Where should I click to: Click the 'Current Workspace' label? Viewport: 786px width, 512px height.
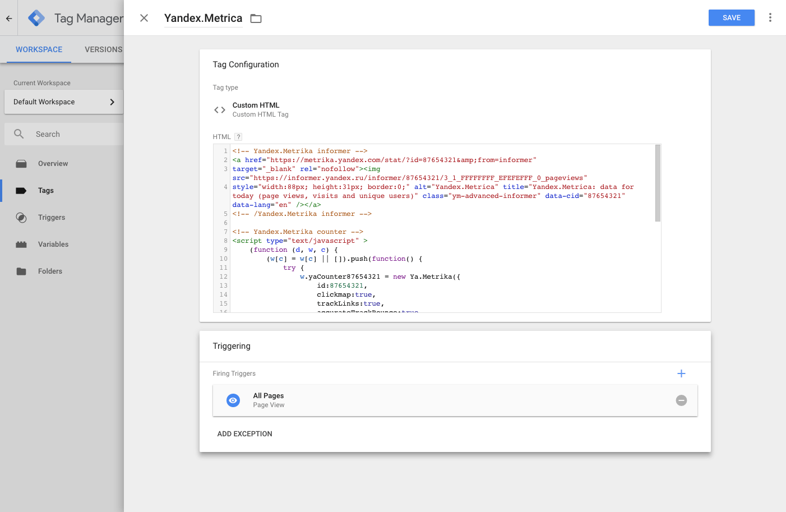tap(42, 83)
